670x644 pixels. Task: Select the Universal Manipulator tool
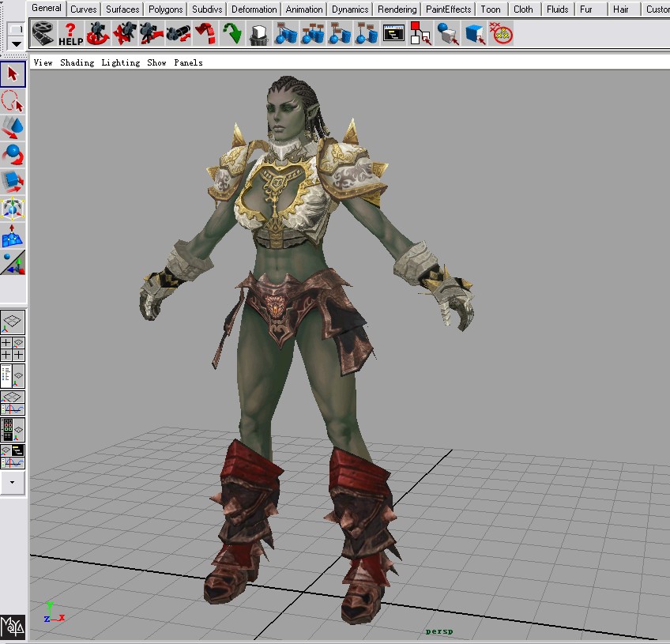(13, 209)
